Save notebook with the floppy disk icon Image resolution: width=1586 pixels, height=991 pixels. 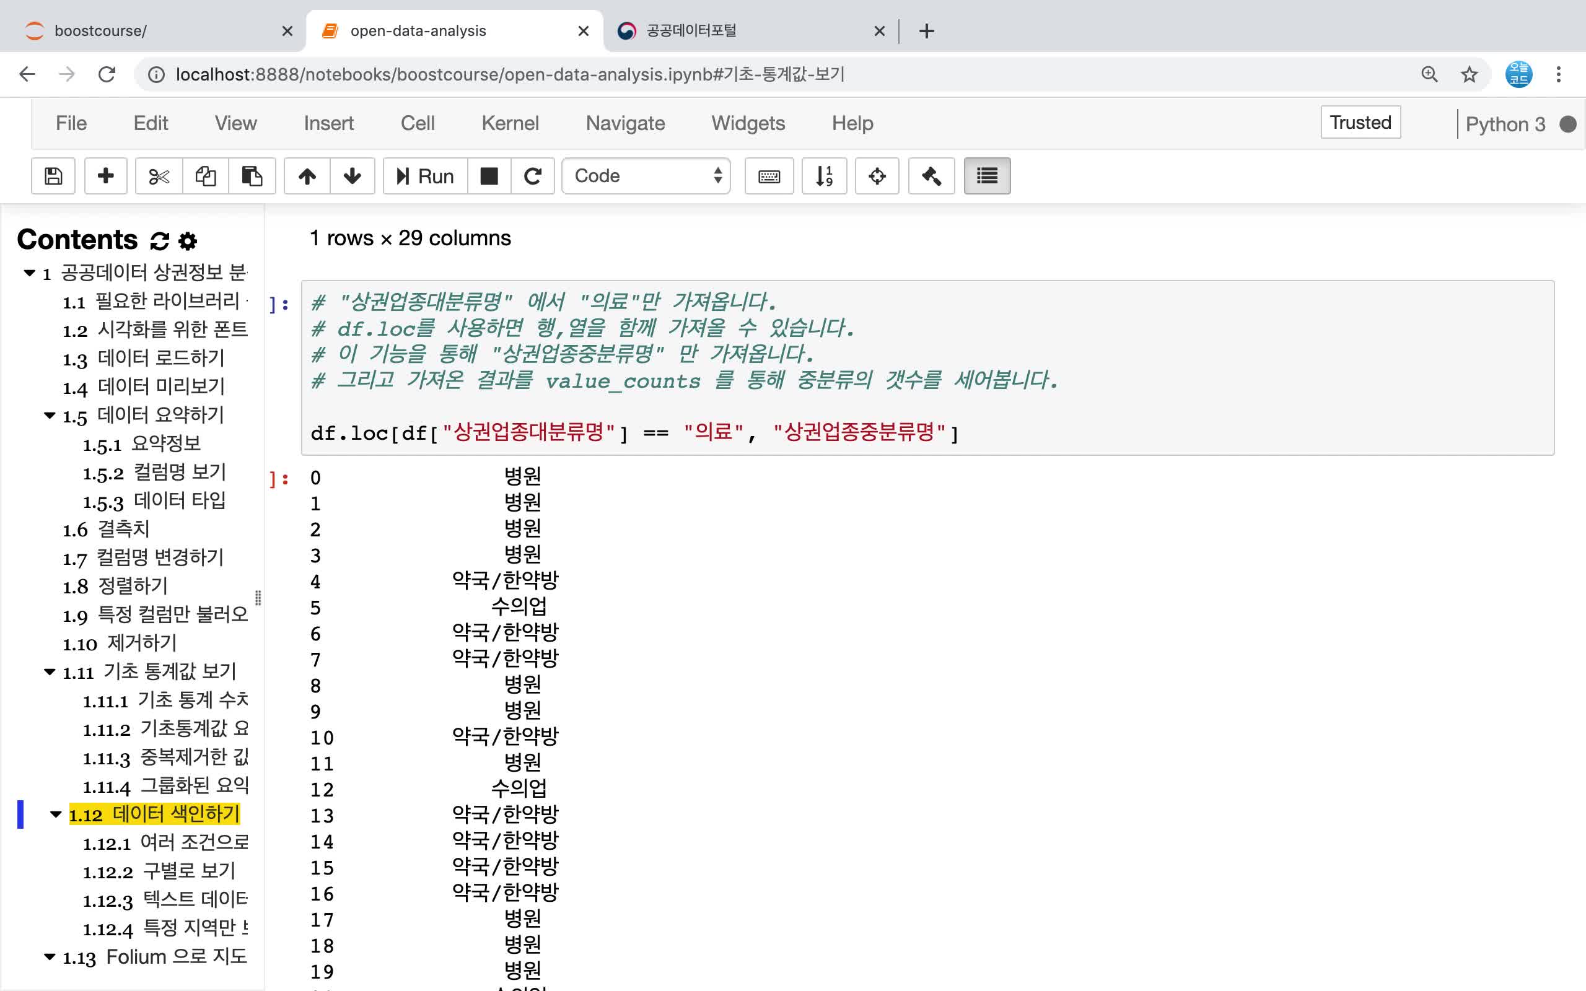pos(53,176)
